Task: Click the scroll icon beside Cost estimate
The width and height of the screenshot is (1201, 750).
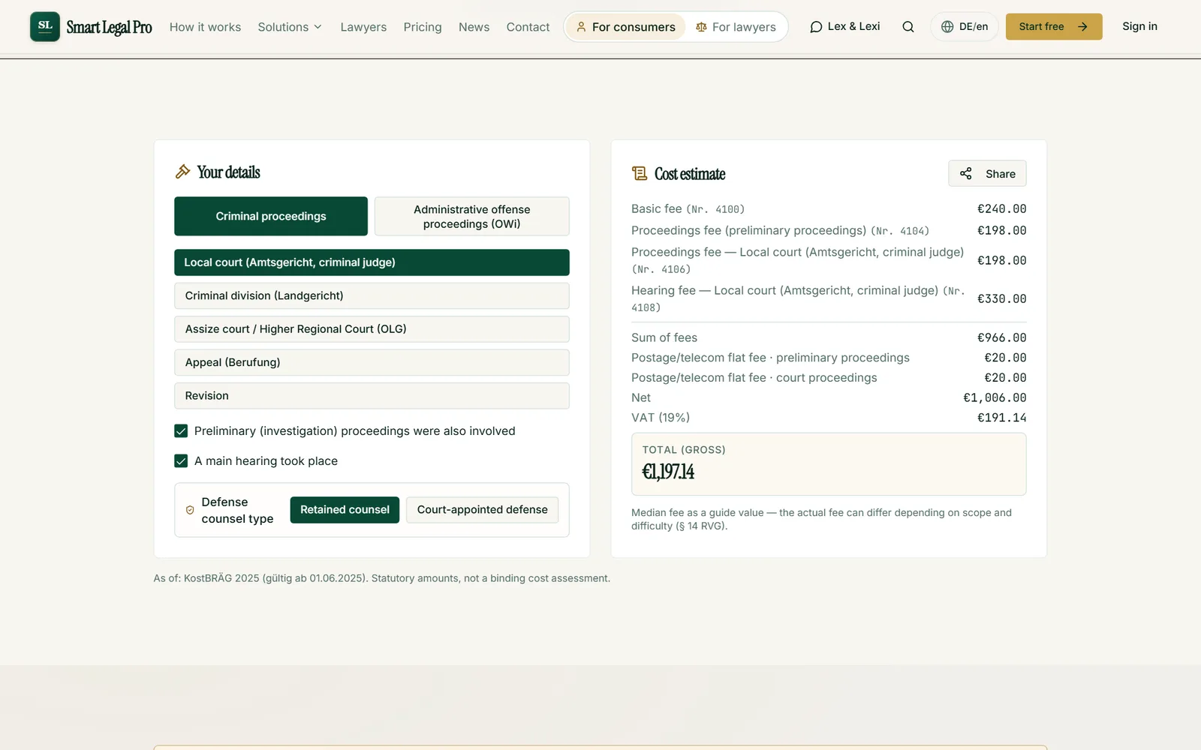Action: coord(640,174)
